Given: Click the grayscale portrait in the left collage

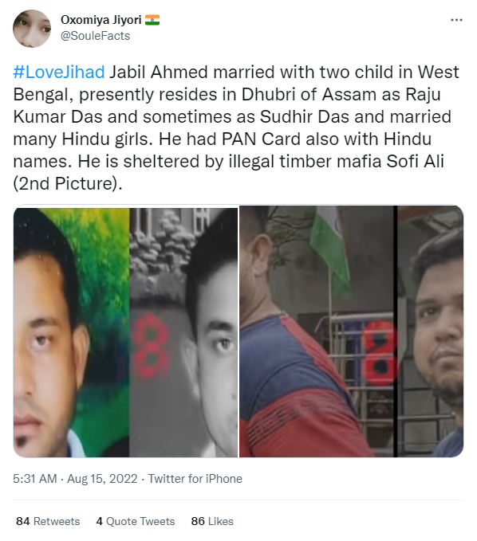Looking at the screenshot, I should click(x=183, y=332).
